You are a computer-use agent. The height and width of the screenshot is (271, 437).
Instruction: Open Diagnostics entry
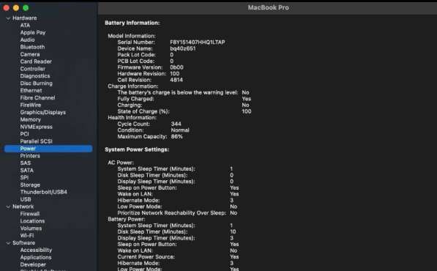click(35, 76)
